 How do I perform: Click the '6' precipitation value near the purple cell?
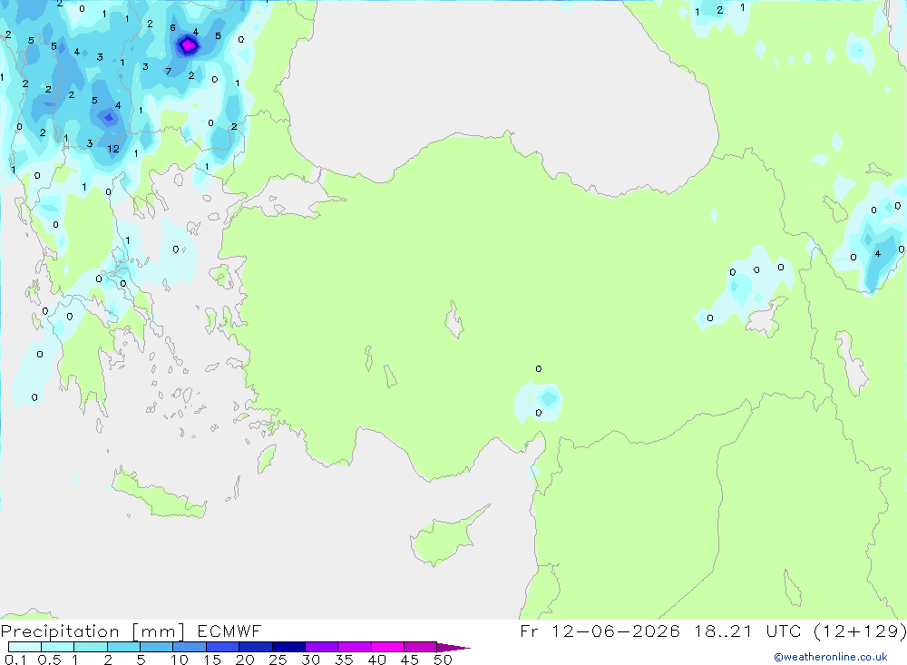coord(172,28)
